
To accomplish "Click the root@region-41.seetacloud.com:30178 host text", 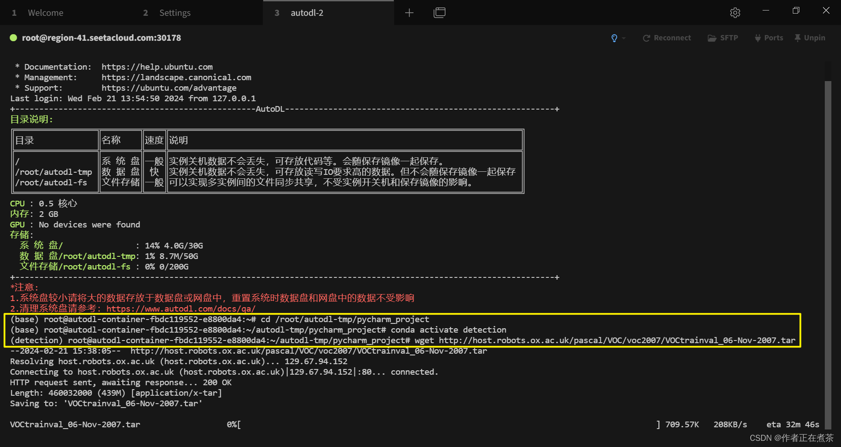I will tap(101, 38).
